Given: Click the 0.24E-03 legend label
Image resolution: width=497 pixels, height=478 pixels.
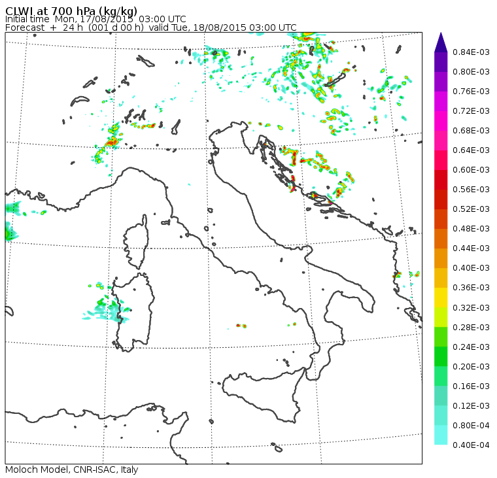Looking at the screenshot, I should click(x=471, y=347).
